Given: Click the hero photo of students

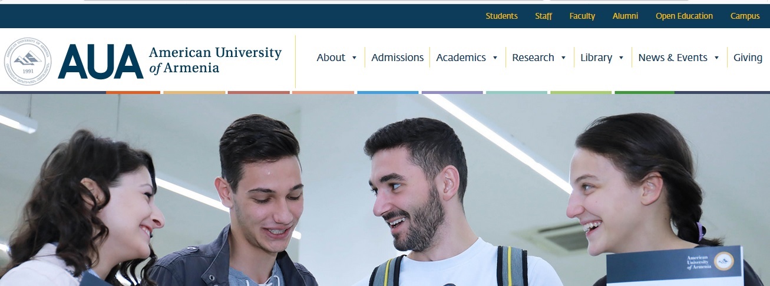Looking at the screenshot, I should (385, 190).
